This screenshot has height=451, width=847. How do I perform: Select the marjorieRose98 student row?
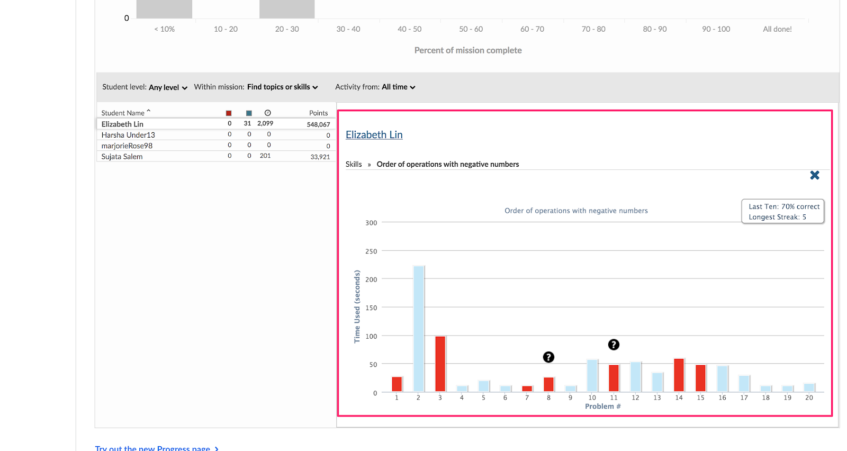(127, 146)
